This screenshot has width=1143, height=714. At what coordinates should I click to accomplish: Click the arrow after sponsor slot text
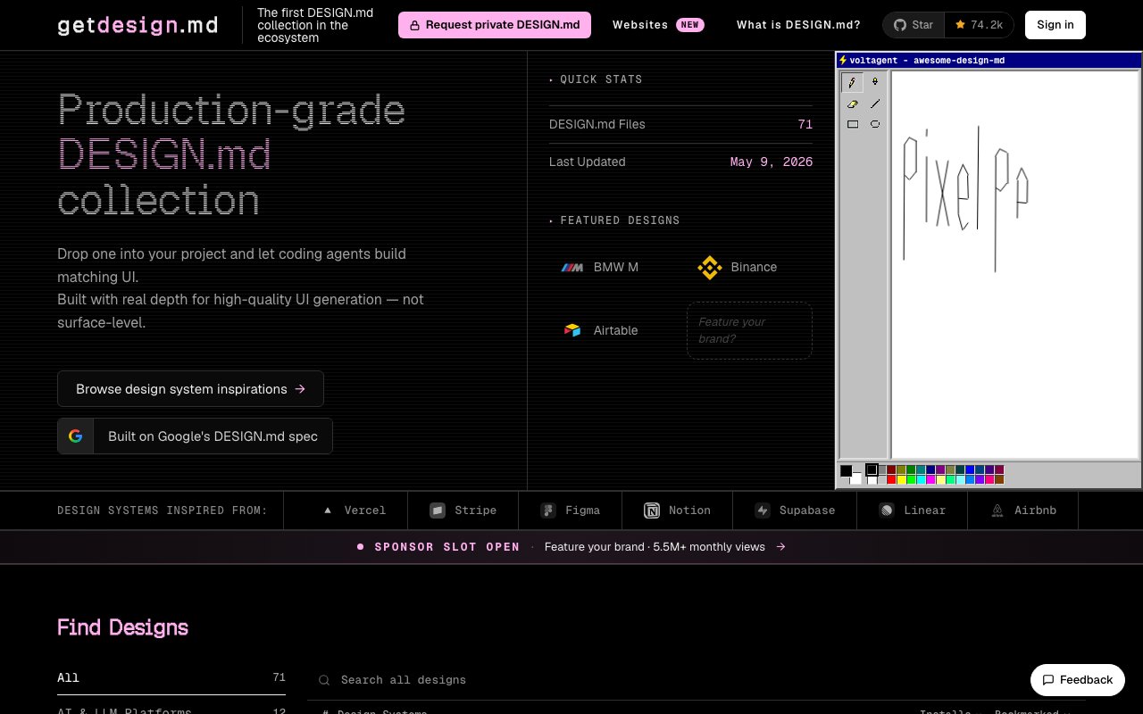tap(781, 547)
